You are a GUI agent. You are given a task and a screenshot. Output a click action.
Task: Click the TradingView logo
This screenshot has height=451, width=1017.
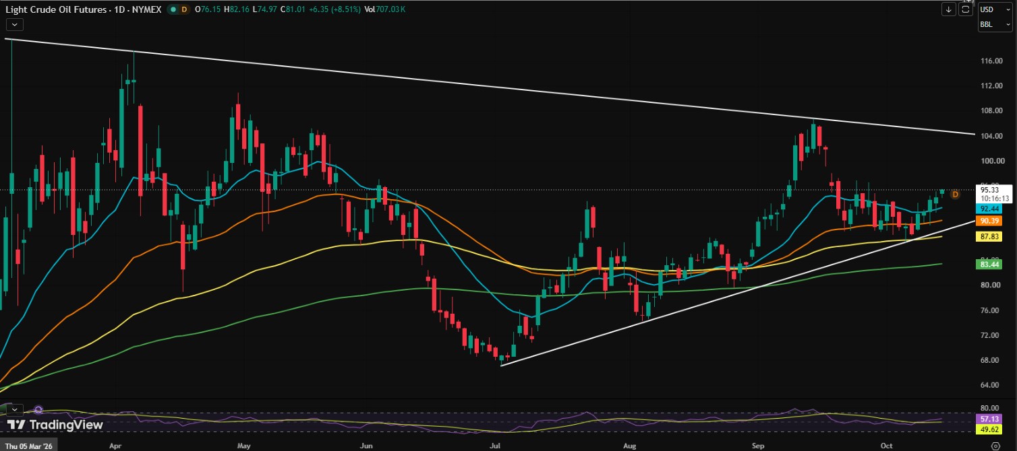tap(55, 425)
